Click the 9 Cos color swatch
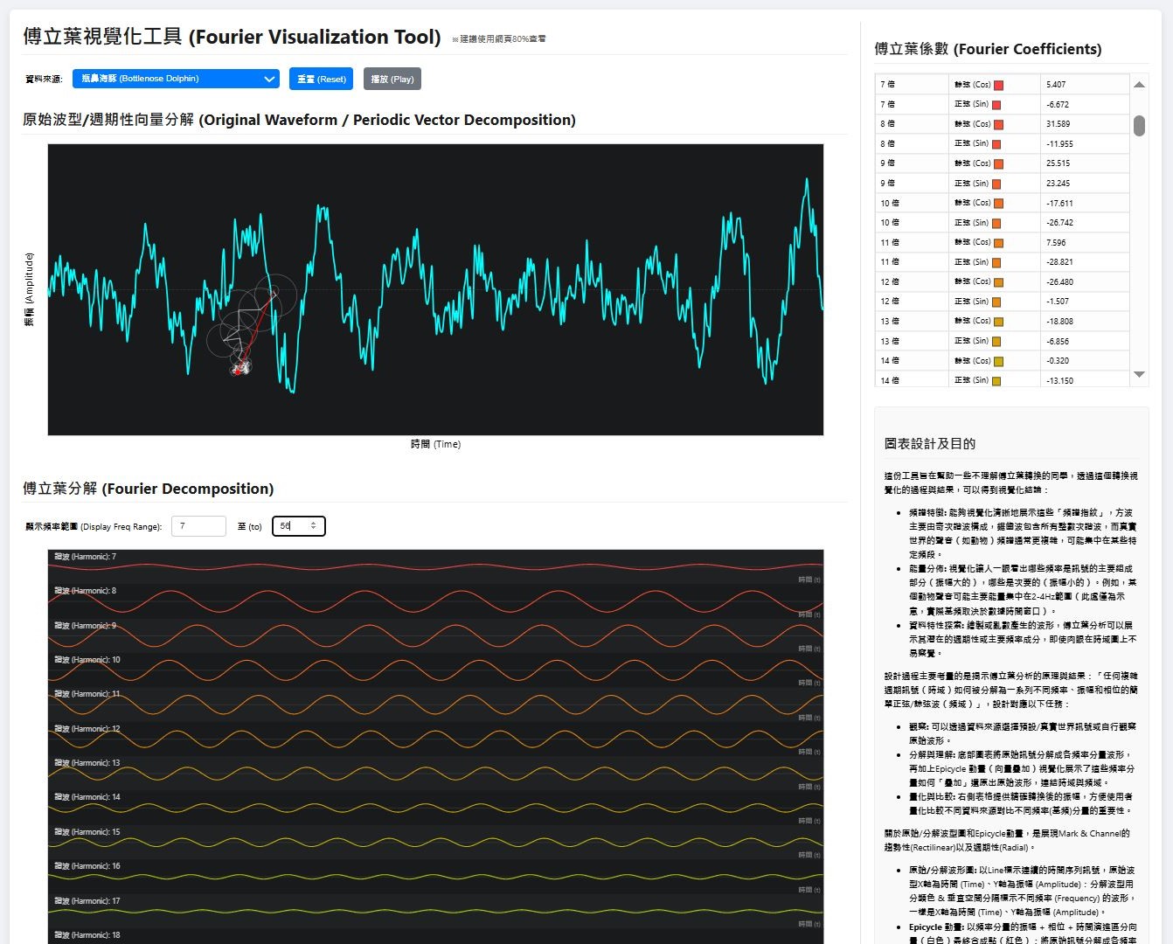 [x=998, y=164]
